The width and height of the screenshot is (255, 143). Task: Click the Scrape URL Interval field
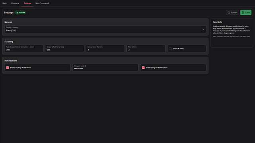(65, 48)
